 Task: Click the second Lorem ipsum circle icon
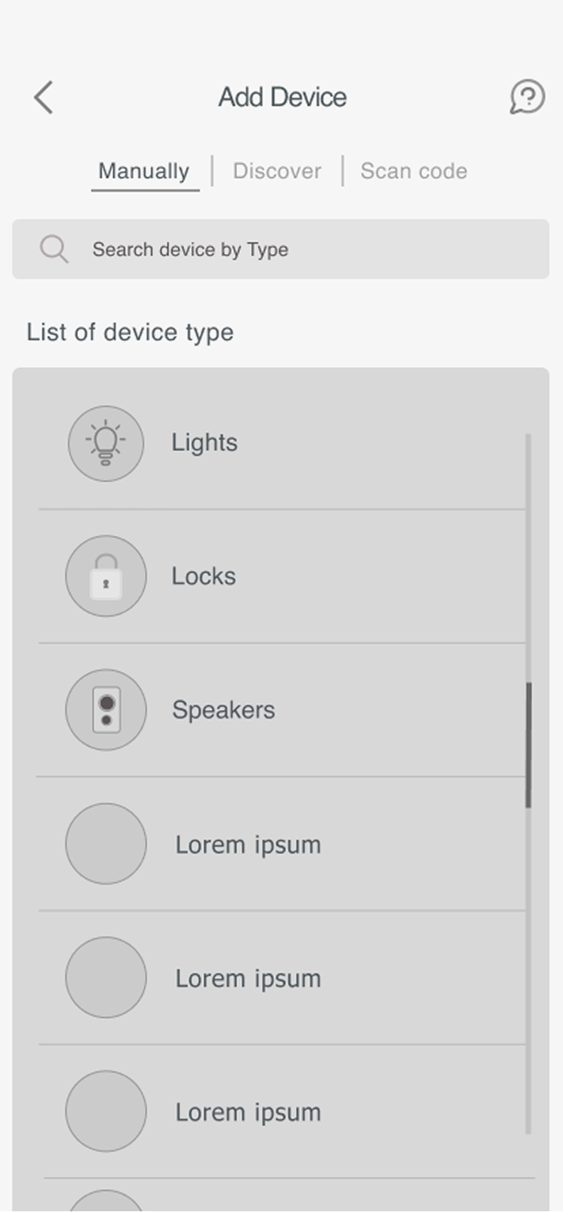tap(106, 978)
